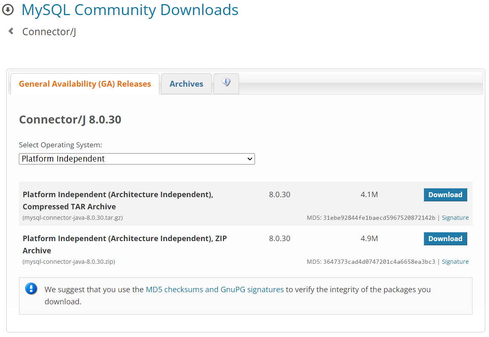Open Signature link for the tar.gz file
The image size is (489, 337).
tap(455, 218)
